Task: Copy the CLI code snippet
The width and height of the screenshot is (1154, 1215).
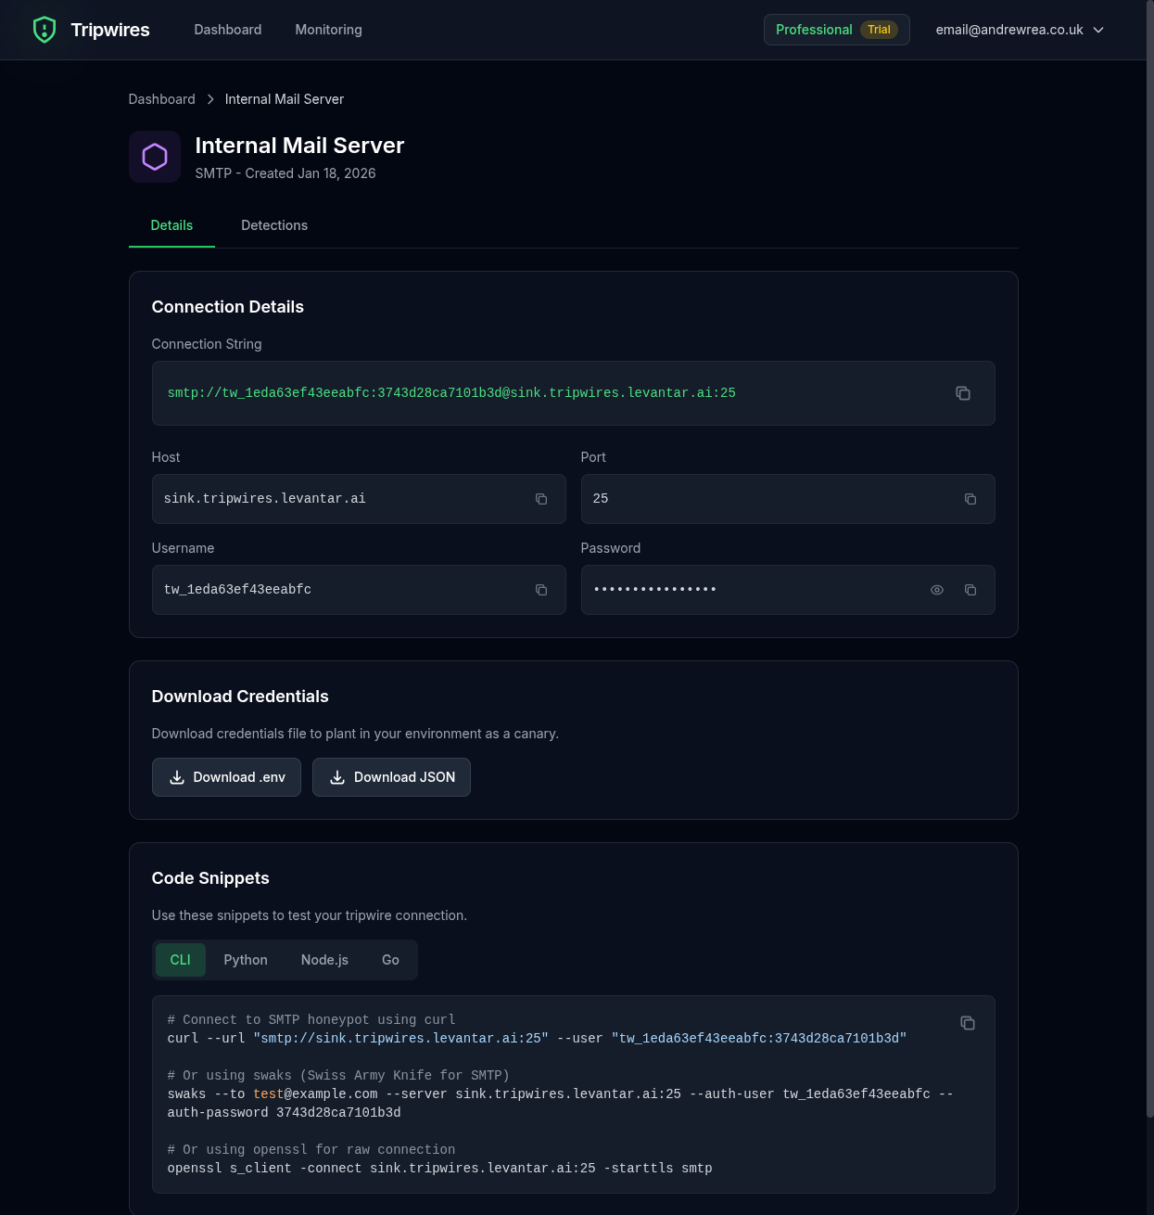Action: [x=967, y=1023]
